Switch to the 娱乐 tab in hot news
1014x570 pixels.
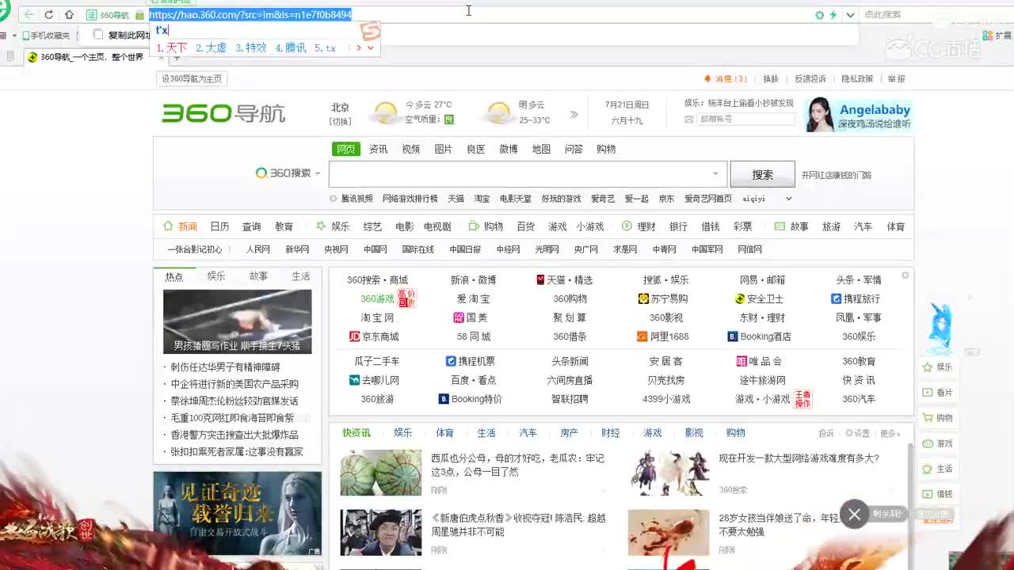[x=216, y=276]
